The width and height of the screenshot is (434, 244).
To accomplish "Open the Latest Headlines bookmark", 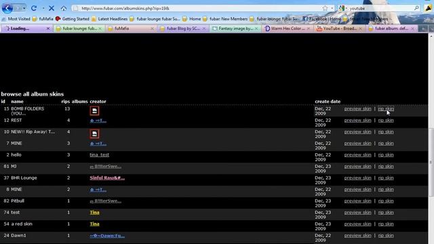I will coord(109,19).
